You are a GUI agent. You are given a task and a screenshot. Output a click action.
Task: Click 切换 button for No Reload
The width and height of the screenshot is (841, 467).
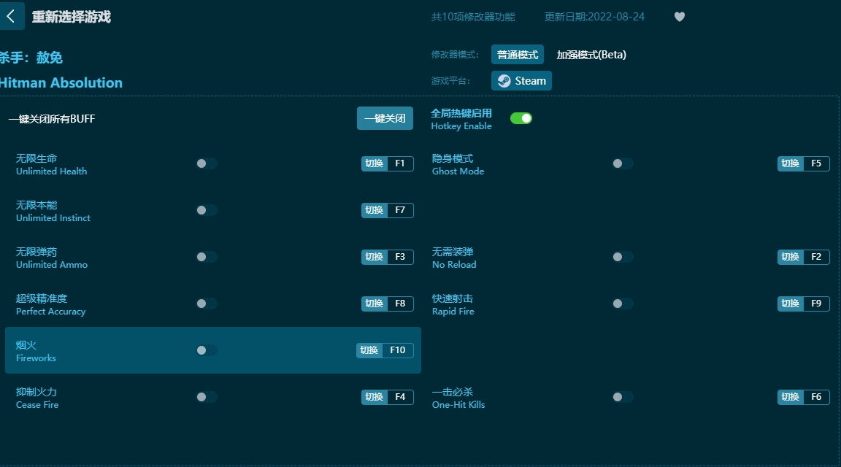click(x=791, y=257)
